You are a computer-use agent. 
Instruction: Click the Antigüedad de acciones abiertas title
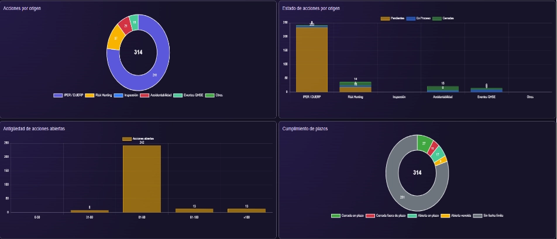(34, 129)
